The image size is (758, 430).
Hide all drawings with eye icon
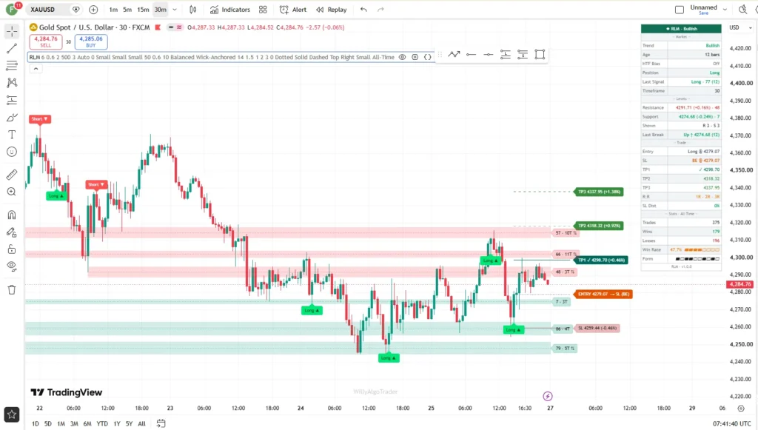click(x=12, y=266)
